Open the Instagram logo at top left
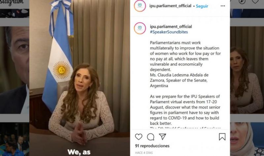264x156 pixels. tap(12, 3)
